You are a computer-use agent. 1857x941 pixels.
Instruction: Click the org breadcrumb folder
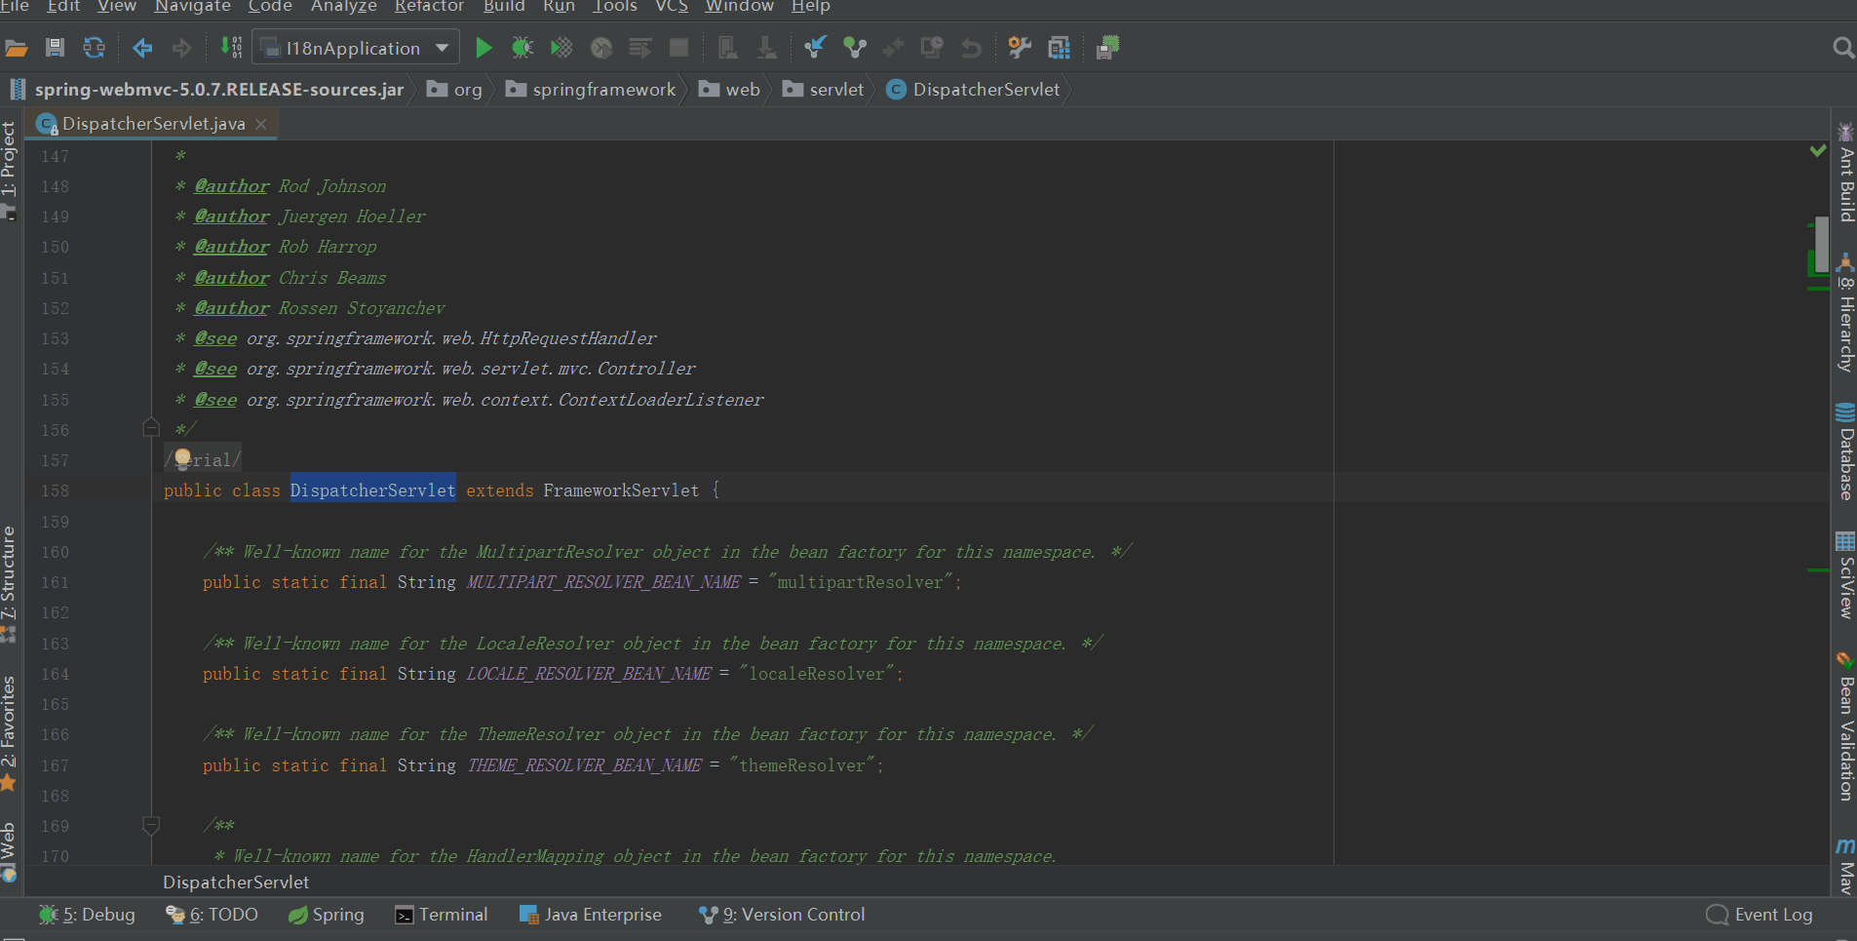[455, 90]
